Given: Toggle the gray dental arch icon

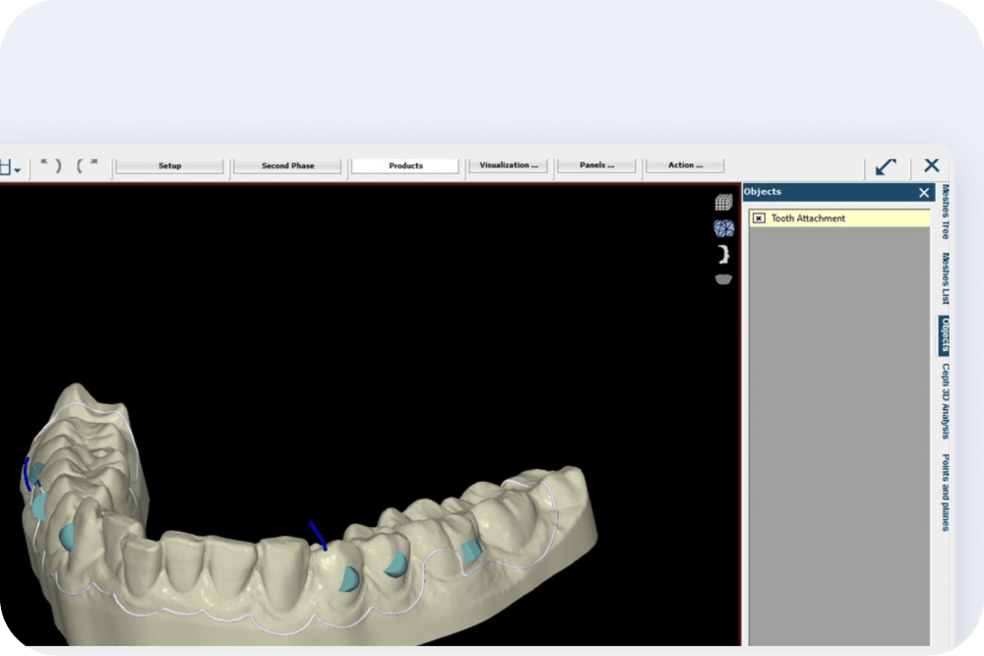Looking at the screenshot, I should [x=723, y=279].
